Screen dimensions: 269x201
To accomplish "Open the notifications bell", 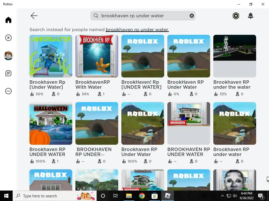I will coord(250,16).
